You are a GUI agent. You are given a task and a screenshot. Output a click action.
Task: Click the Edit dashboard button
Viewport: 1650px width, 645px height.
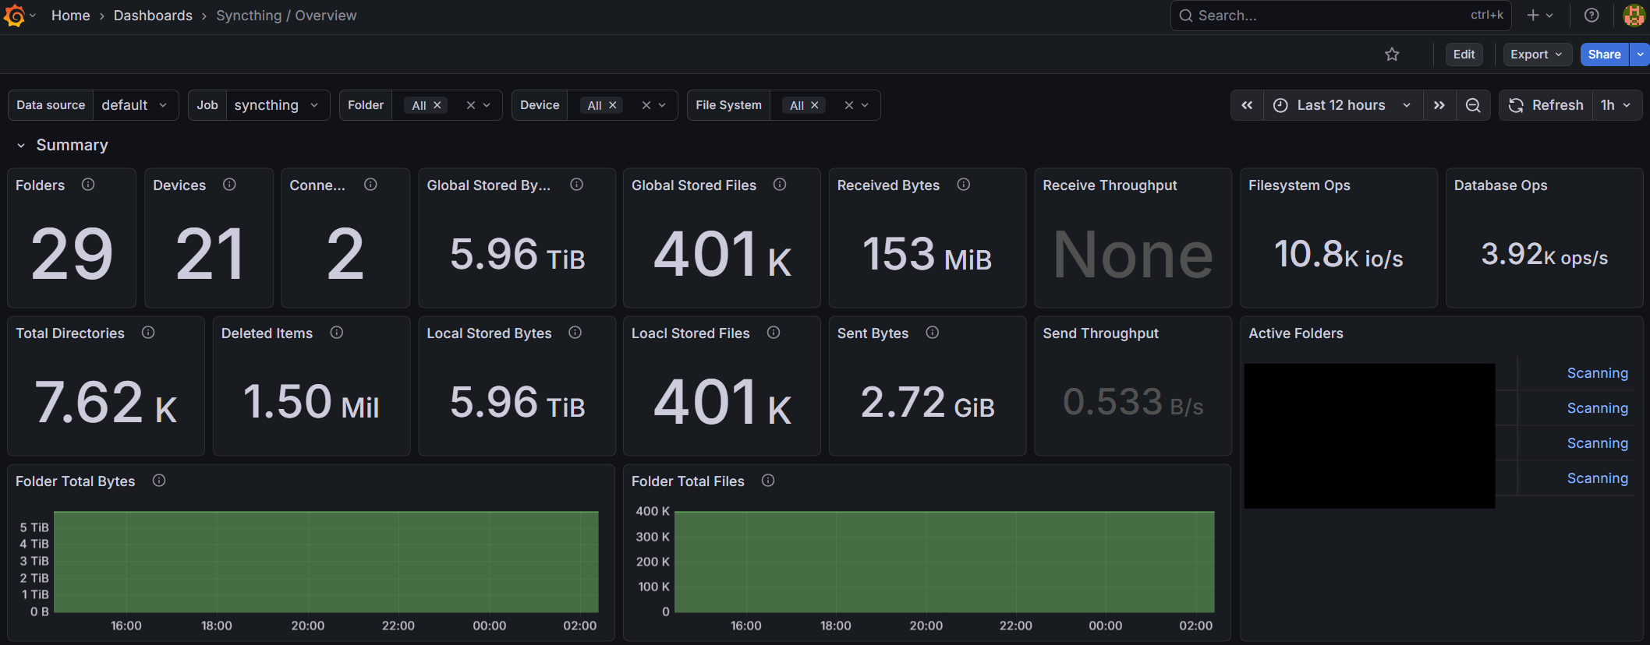(1464, 55)
